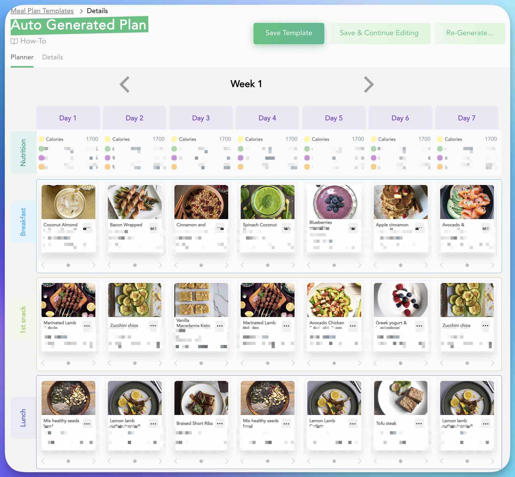Switch to the Details tab
The height and width of the screenshot is (477, 515).
click(x=52, y=57)
